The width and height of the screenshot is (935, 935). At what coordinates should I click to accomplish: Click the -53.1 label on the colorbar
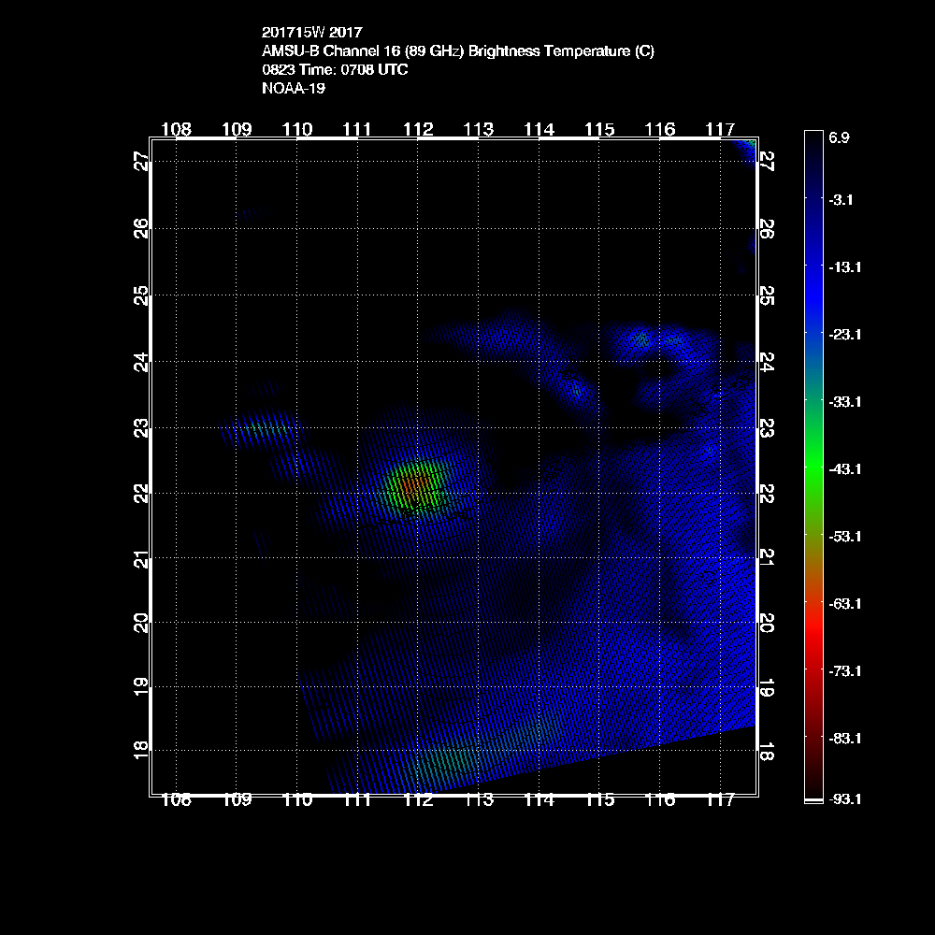[842, 536]
